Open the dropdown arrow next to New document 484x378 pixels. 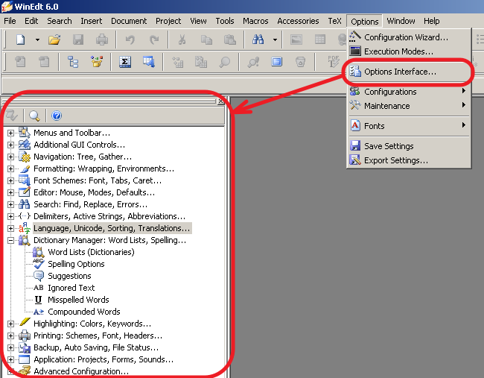pos(37,39)
